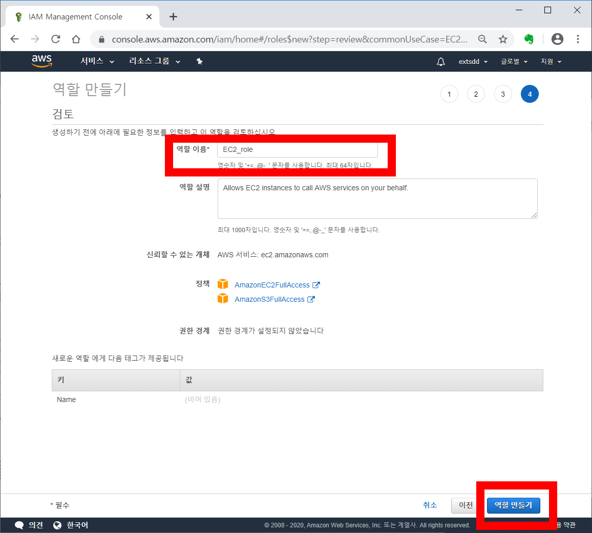The image size is (592, 533).
Task: Open a new browser tab
Action: 173,16
